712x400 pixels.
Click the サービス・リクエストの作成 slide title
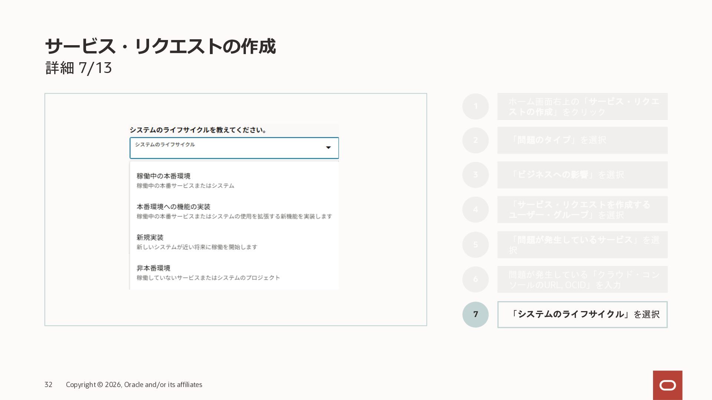(160, 47)
